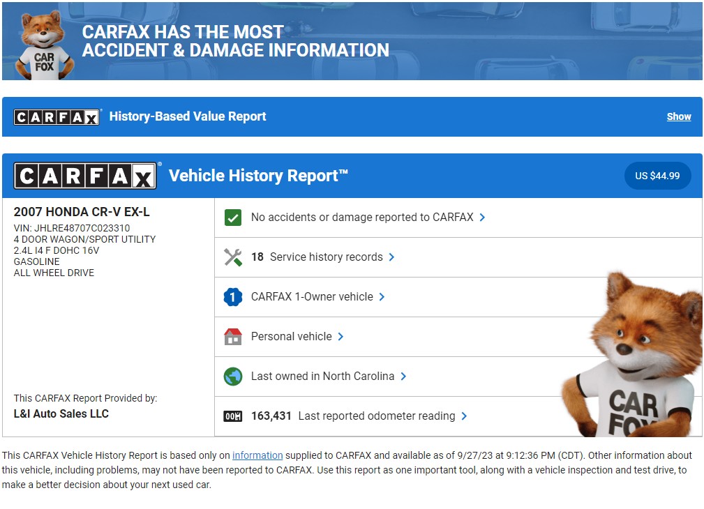704x509 pixels.
Task: Click the accident and damage information banner
Action: (x=352, y=41)
